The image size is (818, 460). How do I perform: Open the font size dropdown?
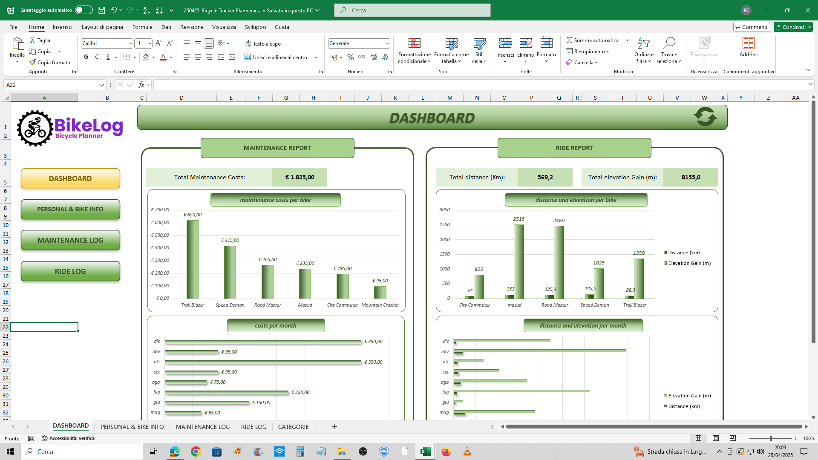[x=150, y=43]
